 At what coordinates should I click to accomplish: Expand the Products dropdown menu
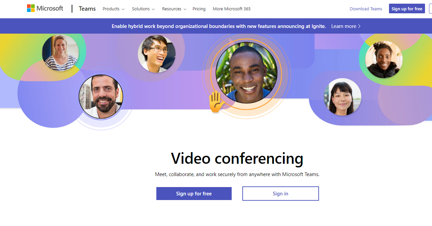pos(113,9)
